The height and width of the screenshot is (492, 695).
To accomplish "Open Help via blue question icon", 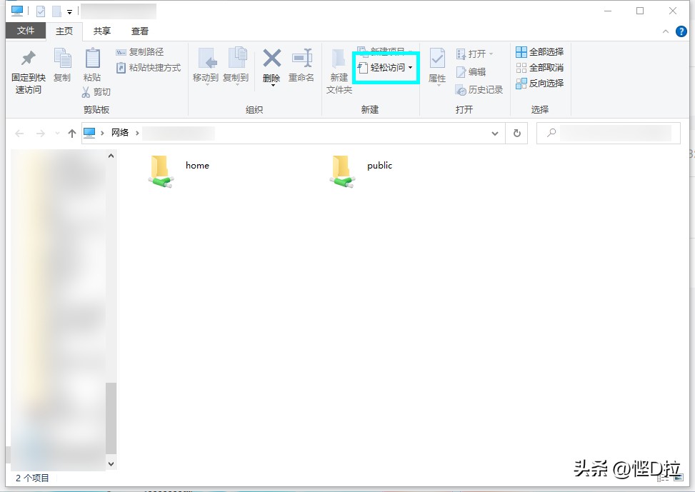I will click(681, 31).
